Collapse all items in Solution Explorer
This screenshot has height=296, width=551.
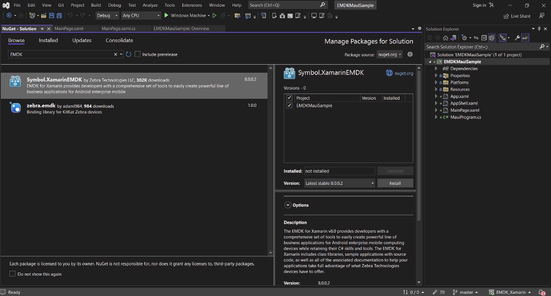coord(484,38)
